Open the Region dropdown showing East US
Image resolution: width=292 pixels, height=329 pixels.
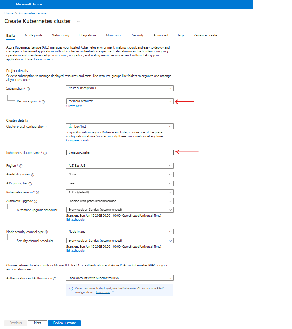coord(120,166)
